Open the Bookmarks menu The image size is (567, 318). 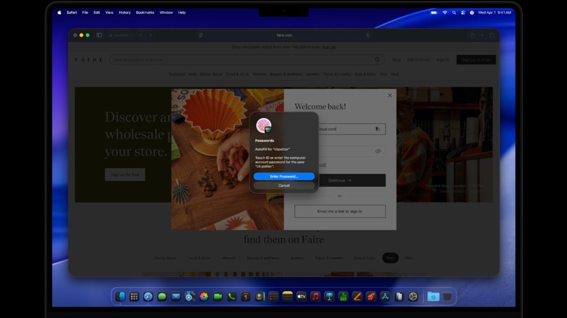[x=145, y=13]
